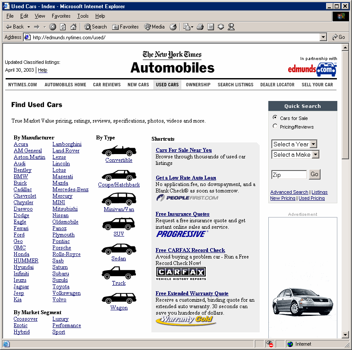Click the Internet zone status bar indicator
Screen dimensions: 352x350
300,344
